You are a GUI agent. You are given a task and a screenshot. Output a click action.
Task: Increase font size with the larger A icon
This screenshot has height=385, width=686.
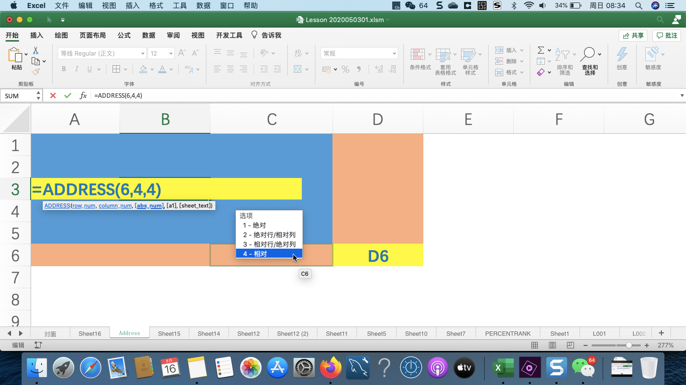point(182,53)
